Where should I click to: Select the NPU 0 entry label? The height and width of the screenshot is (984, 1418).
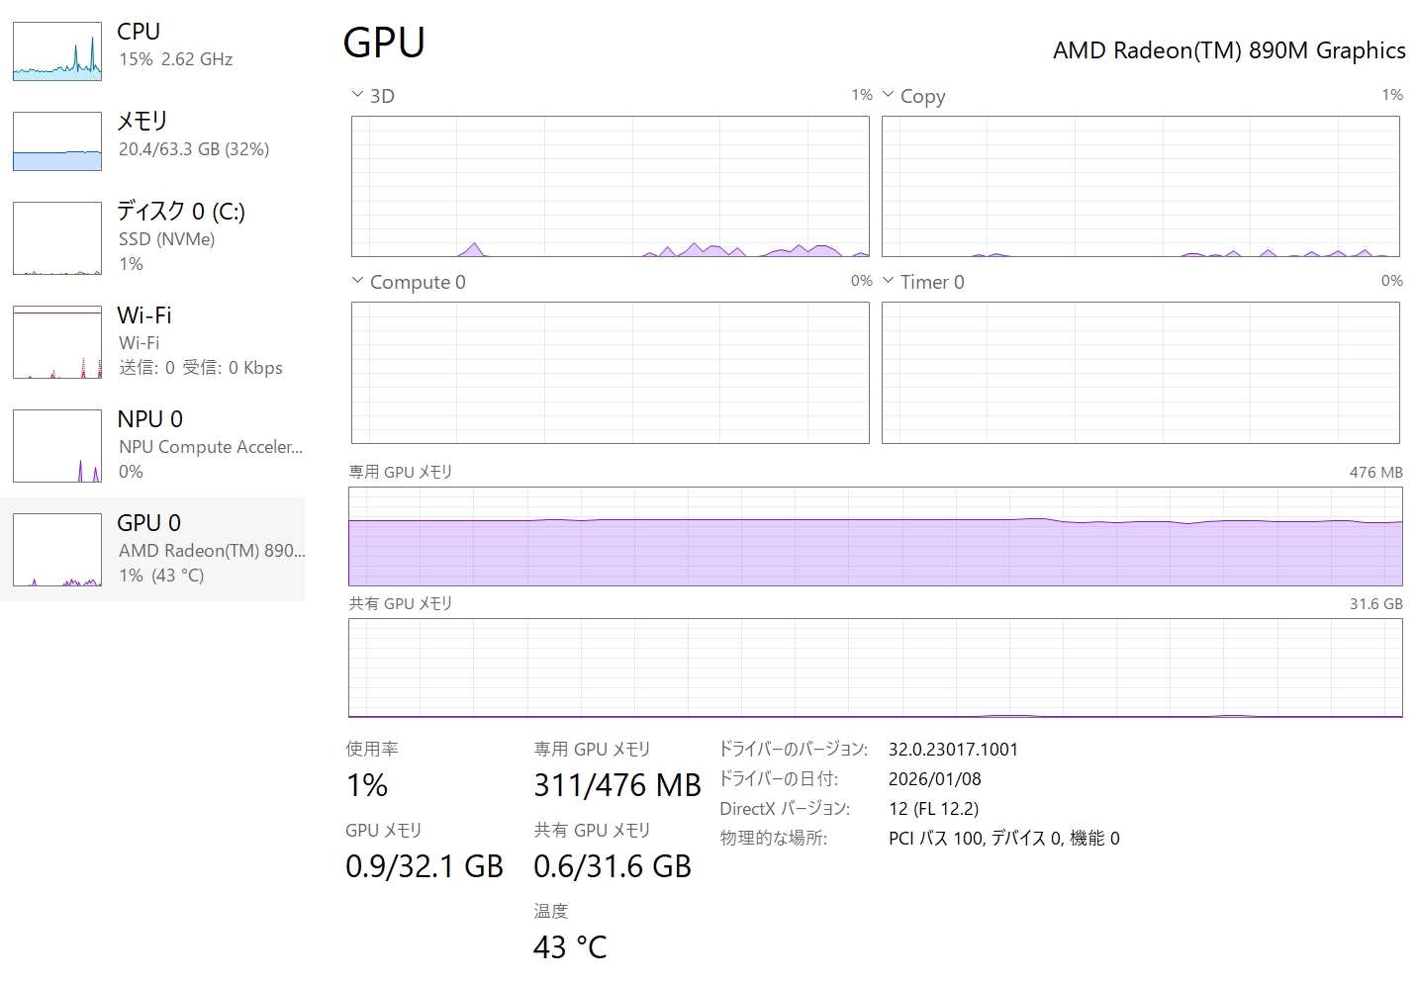pyautogui.click(x=149, y=419)
